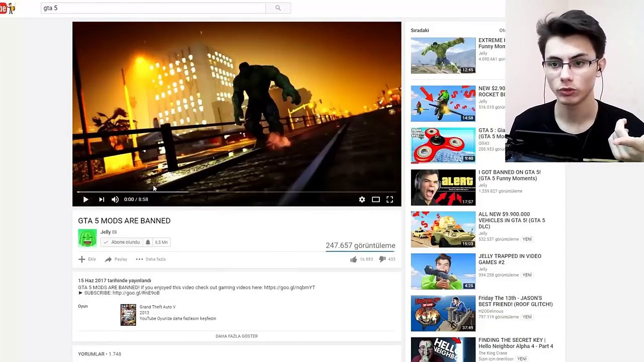Open the ALL NEW $9.900.000 VEHICLES thumbnail
This screenshot has height=362, width=644.
coord(443,229)
